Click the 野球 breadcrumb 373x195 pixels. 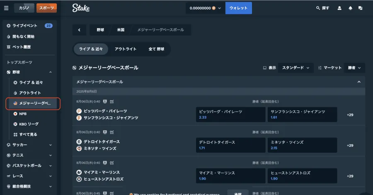point(100,30)
